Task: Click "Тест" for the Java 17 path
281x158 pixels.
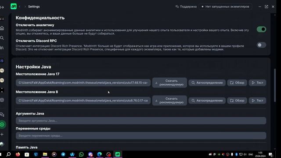Action: [257, 83]
